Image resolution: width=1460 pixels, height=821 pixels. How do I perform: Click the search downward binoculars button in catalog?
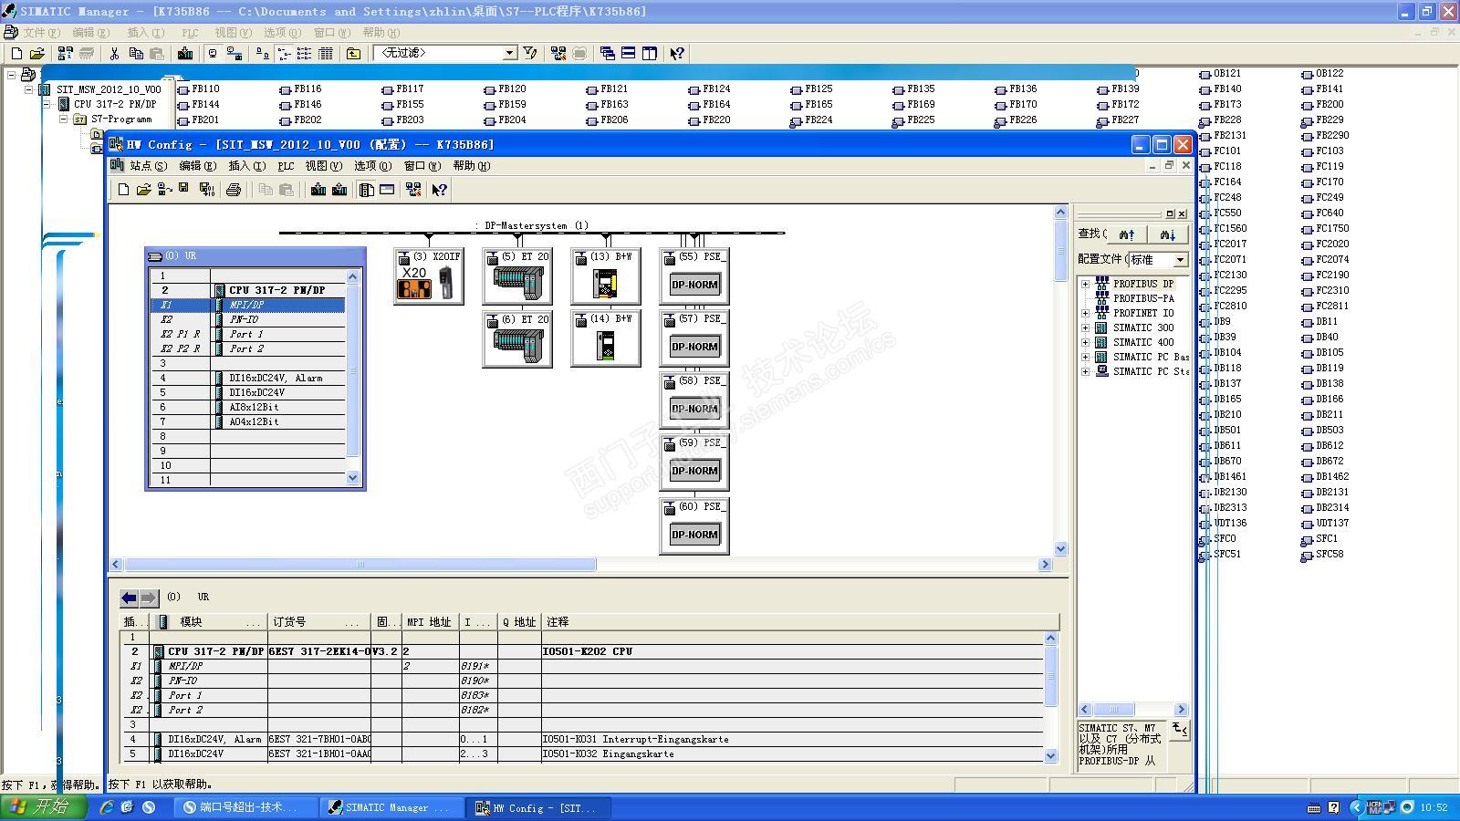1167,234
